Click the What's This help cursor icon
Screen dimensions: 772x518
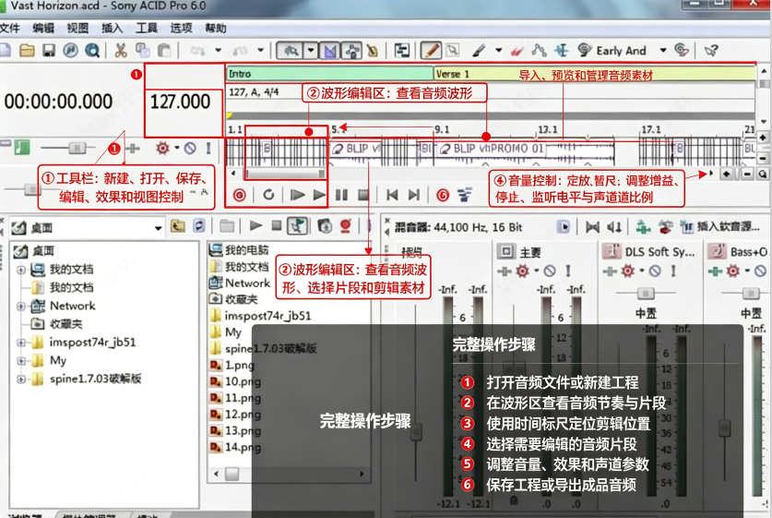(x=711, y=50)
